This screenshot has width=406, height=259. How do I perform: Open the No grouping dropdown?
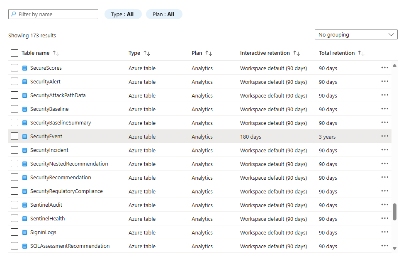(356, 35)
